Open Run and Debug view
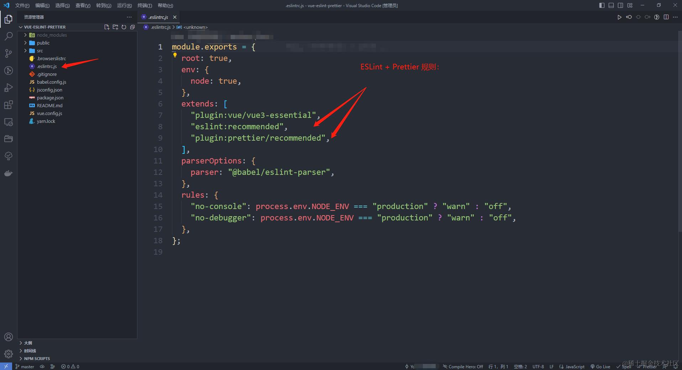Screen dimensions: 682x370 [x=9, y=87]
